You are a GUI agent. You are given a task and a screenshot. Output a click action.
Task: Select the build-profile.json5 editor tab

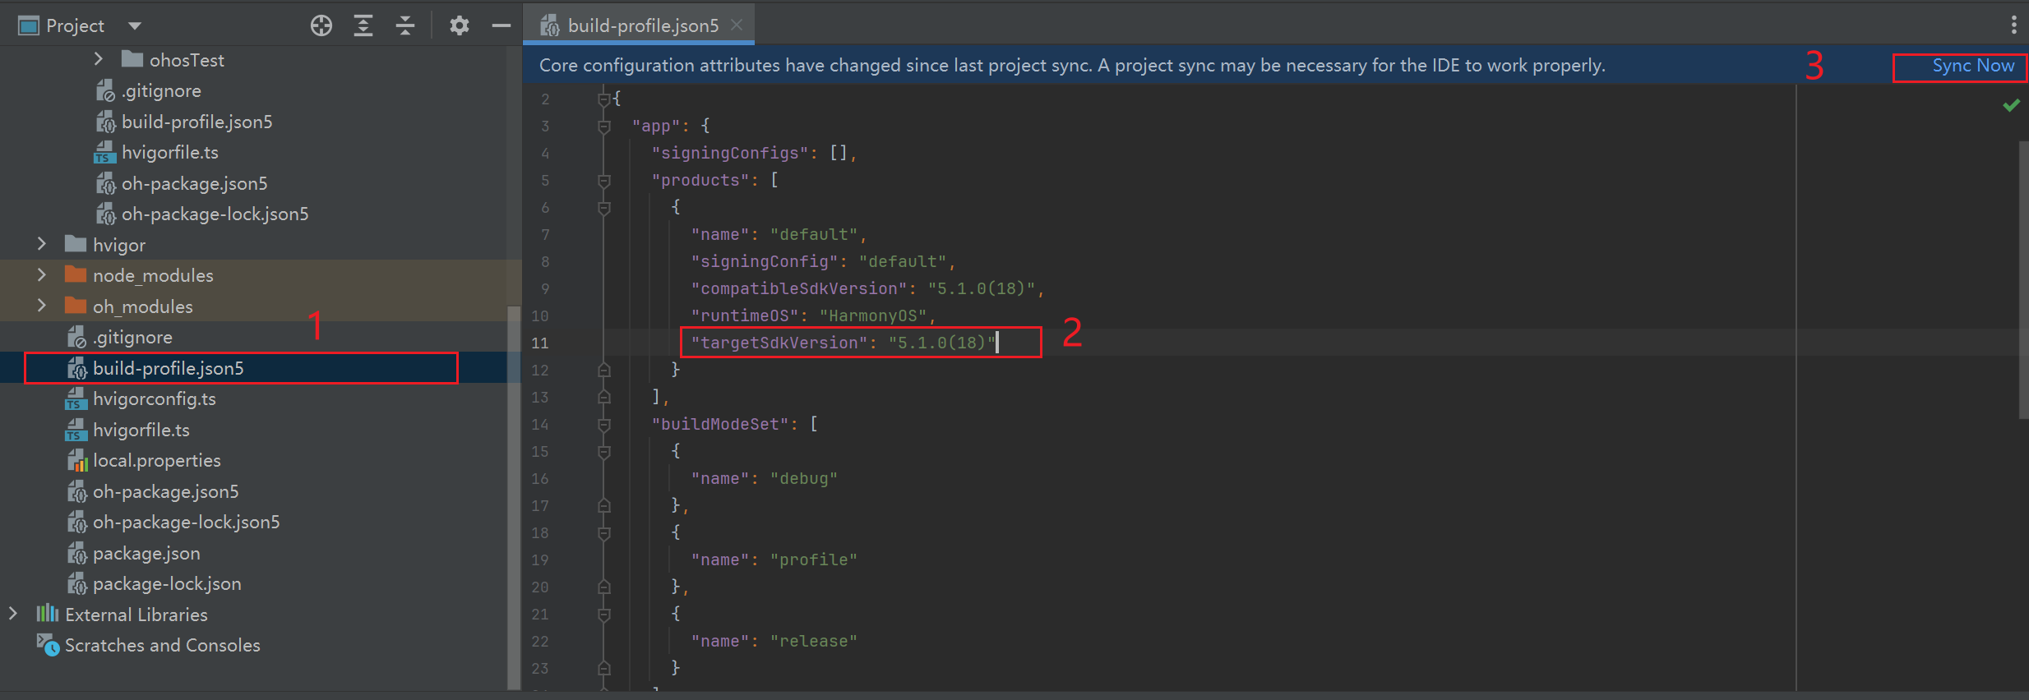coord(642,25)
